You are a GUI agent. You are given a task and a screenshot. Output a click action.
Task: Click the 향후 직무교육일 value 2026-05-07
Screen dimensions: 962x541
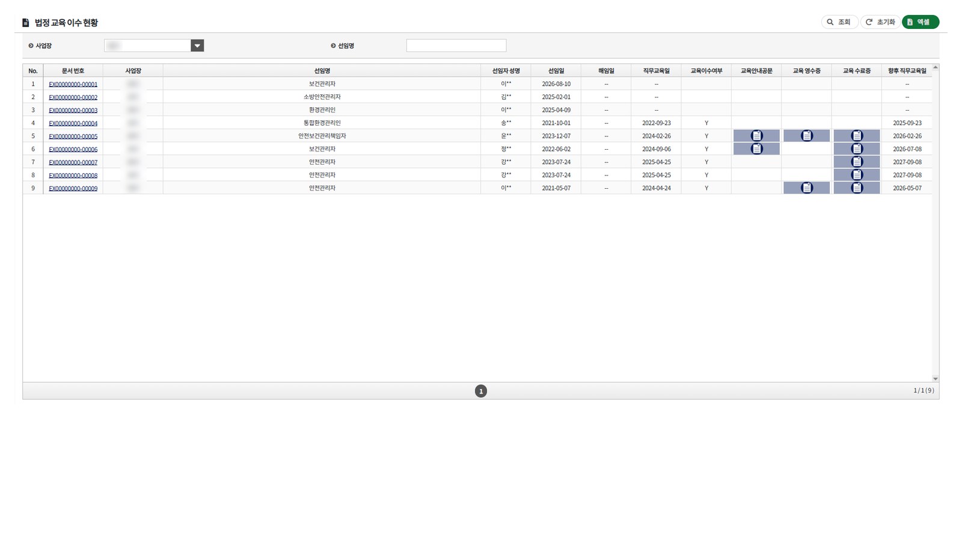[907, 188]
